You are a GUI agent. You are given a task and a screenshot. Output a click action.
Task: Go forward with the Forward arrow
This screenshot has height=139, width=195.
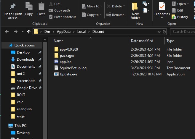(x=16, y=32)
